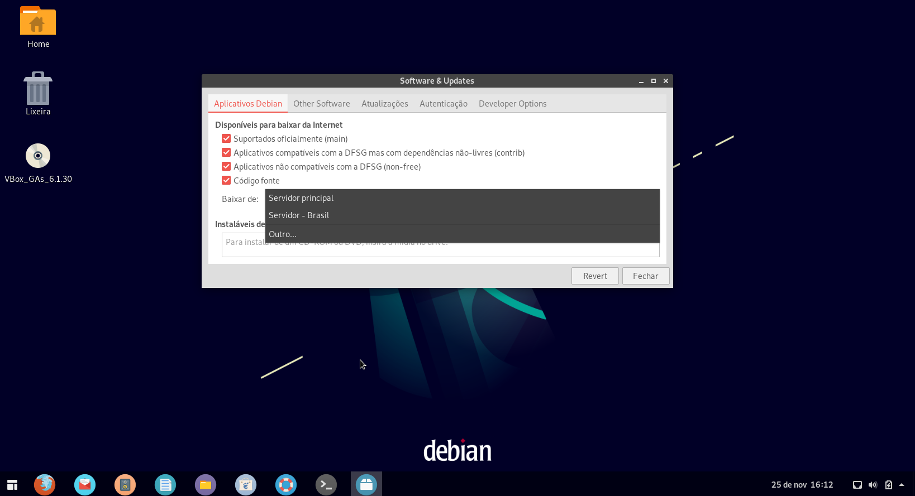The height and width of the screenshot is (496, 915).
Task: Close the Software & Updates window
Action: click(666, 81)
